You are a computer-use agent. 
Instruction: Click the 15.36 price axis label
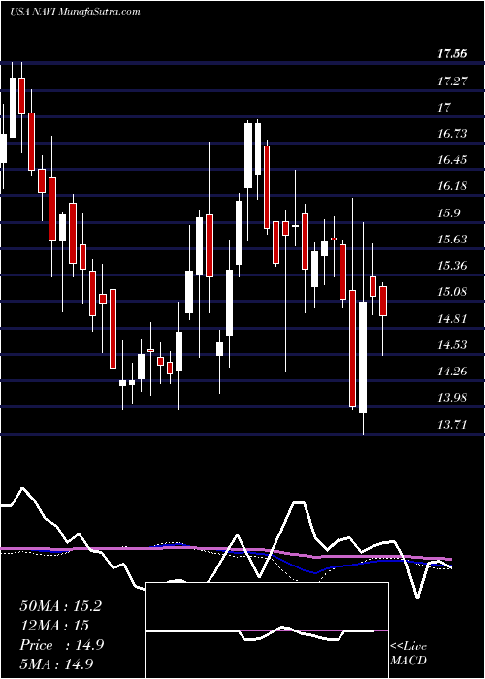(452, 266)
